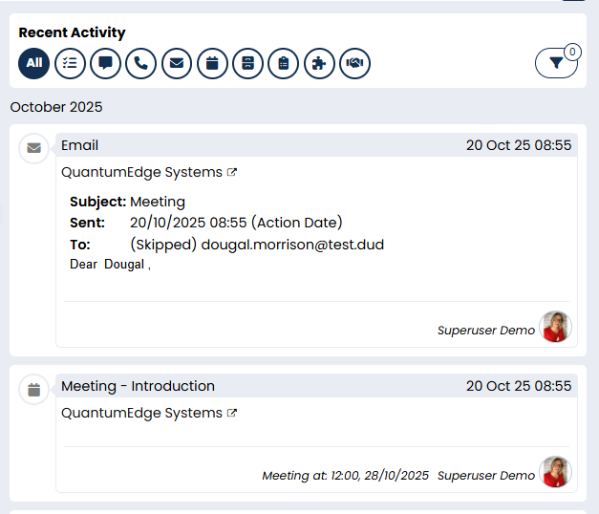Open the activity funnel filter
599x514 pixels.
tap(556, 64)
